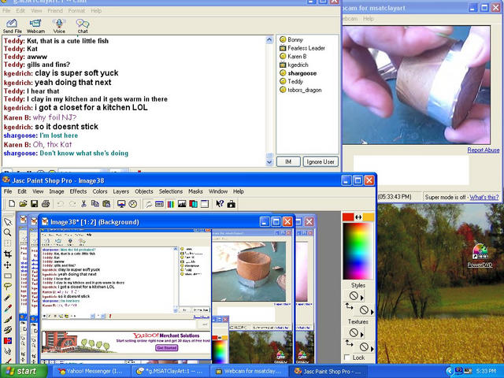The height and width of the screenshot is (378, 504).
Task: Save image with floppy disk icon
Action: 34,204
